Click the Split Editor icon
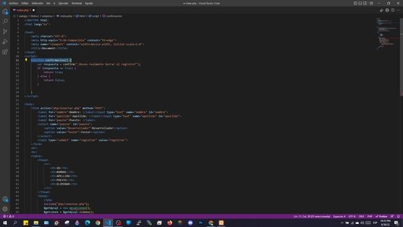The height and width of the screenshot is (227, 403). 393,10
